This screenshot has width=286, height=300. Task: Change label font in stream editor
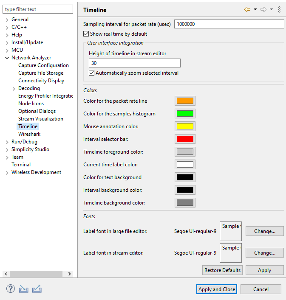point(265,253)
